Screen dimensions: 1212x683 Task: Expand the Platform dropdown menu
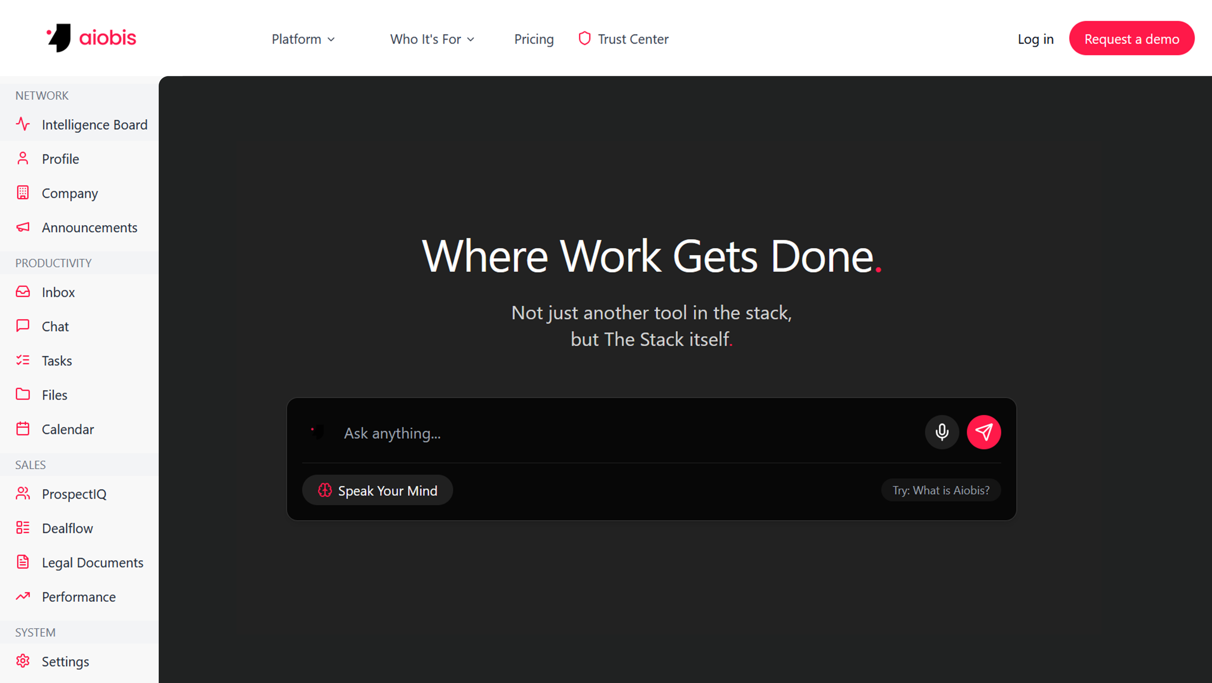(303, 39)
